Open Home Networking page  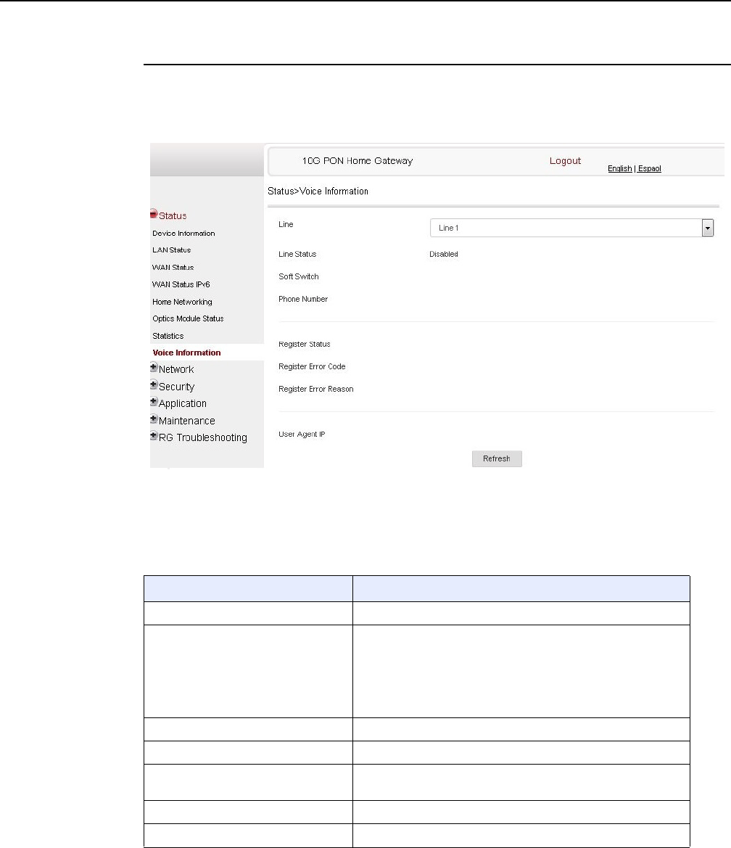click(182, 302)
